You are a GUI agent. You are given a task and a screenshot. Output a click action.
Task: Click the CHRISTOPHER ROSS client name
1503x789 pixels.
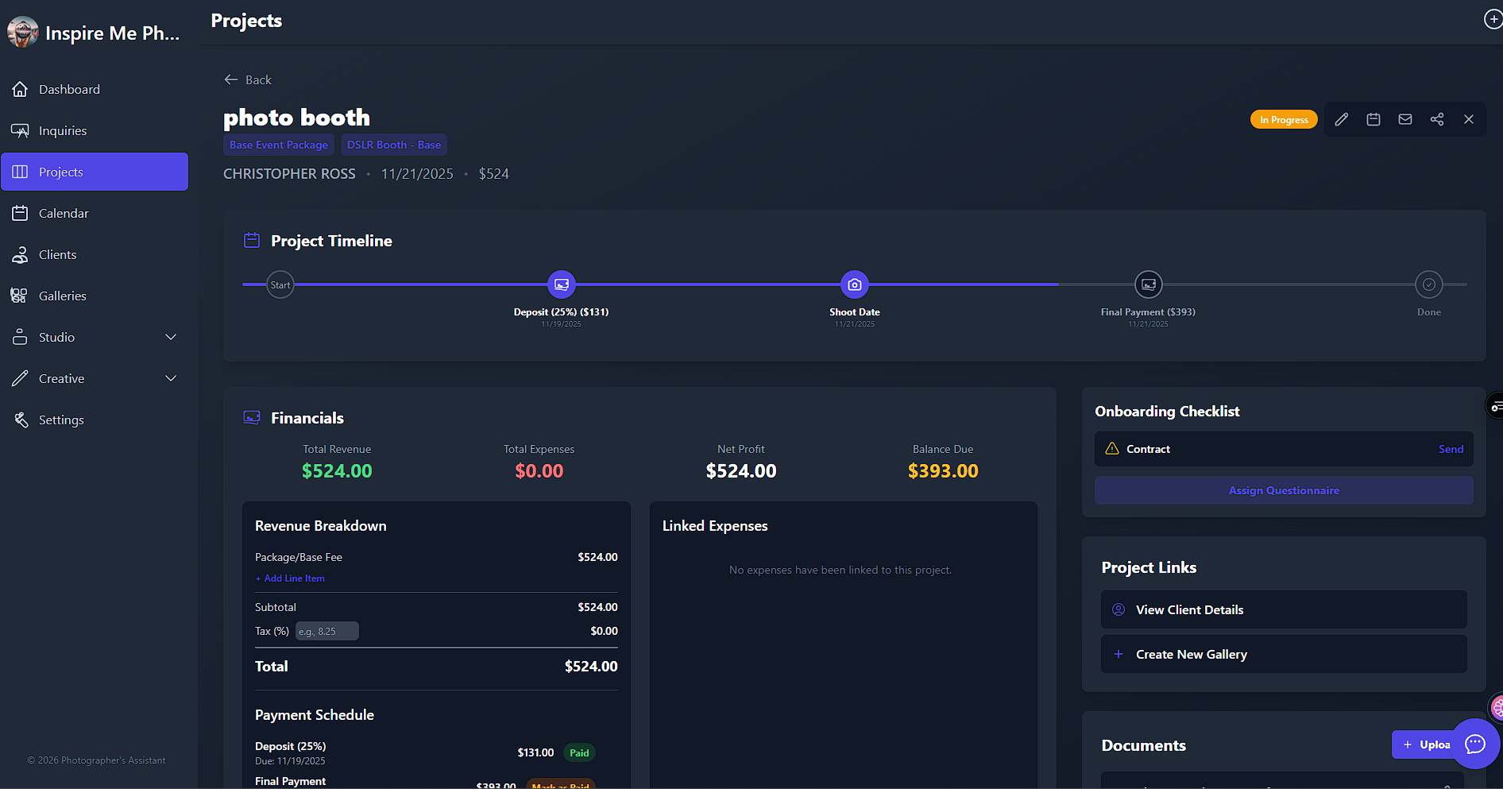click(x=289, y=174)
